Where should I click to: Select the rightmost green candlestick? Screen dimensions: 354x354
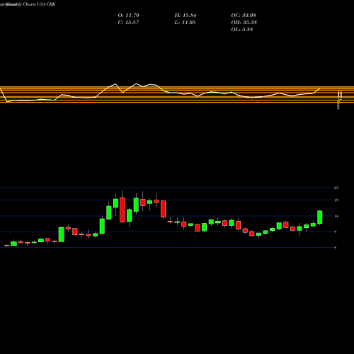tap(320, 217)
